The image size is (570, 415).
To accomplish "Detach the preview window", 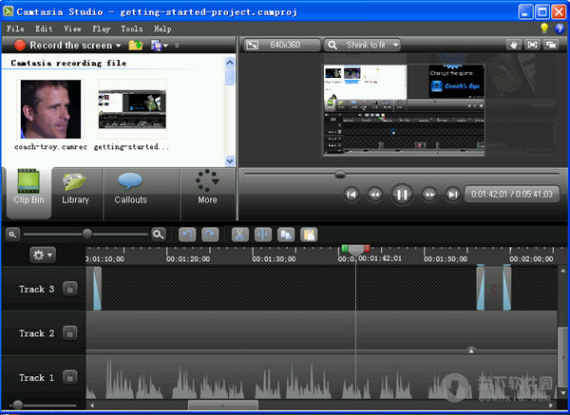I will [551, 45].
